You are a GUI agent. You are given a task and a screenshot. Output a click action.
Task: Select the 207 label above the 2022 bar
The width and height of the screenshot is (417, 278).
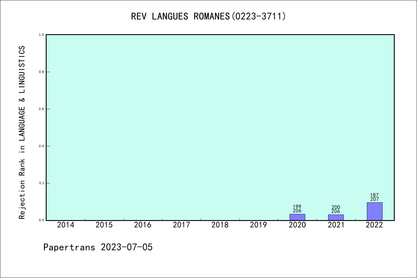tap(374, 199)
